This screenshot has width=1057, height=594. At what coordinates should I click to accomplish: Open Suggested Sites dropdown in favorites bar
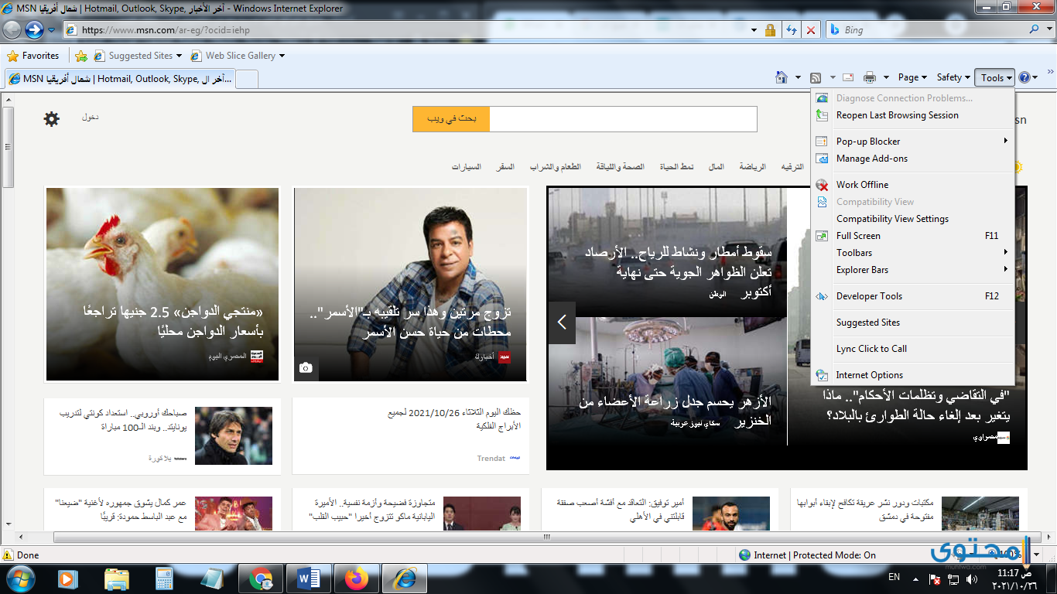point(179,56)
